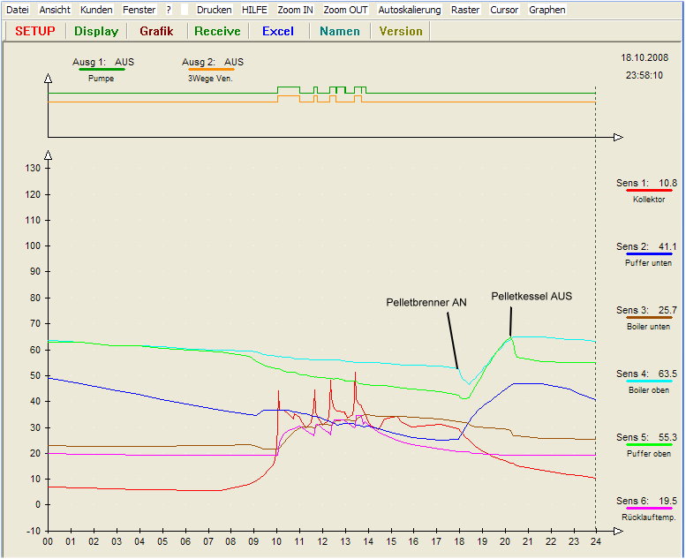686x559 pixels.
Task: Activate Autoskalierung for the chart
Action: pos(410,10)
